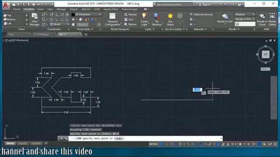Switch to the Manage ribbon tab
The height and width of the screenshot is (157, 280).
[61, 9]
